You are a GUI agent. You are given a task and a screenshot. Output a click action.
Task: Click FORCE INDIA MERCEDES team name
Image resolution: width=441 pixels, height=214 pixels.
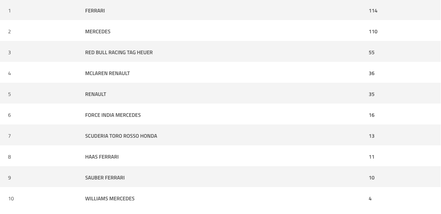pyautogui.click(x=113, y=115)
